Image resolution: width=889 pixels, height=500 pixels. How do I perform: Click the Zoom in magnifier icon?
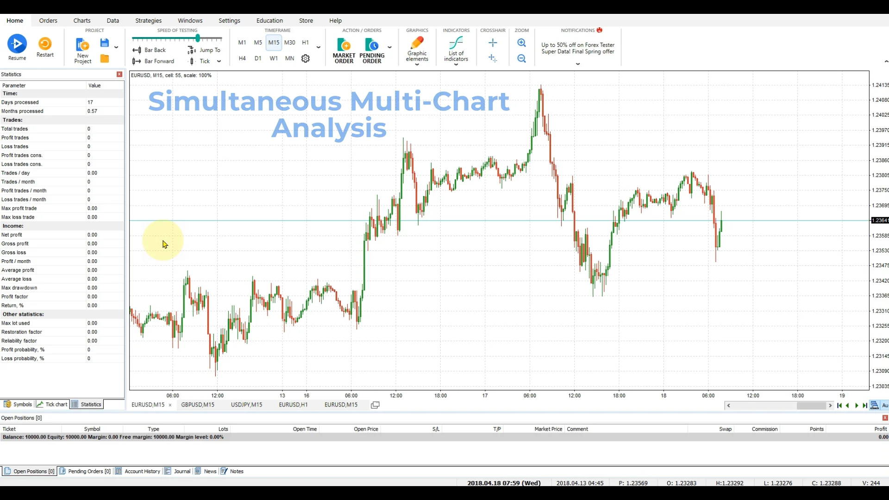point(522,43)
